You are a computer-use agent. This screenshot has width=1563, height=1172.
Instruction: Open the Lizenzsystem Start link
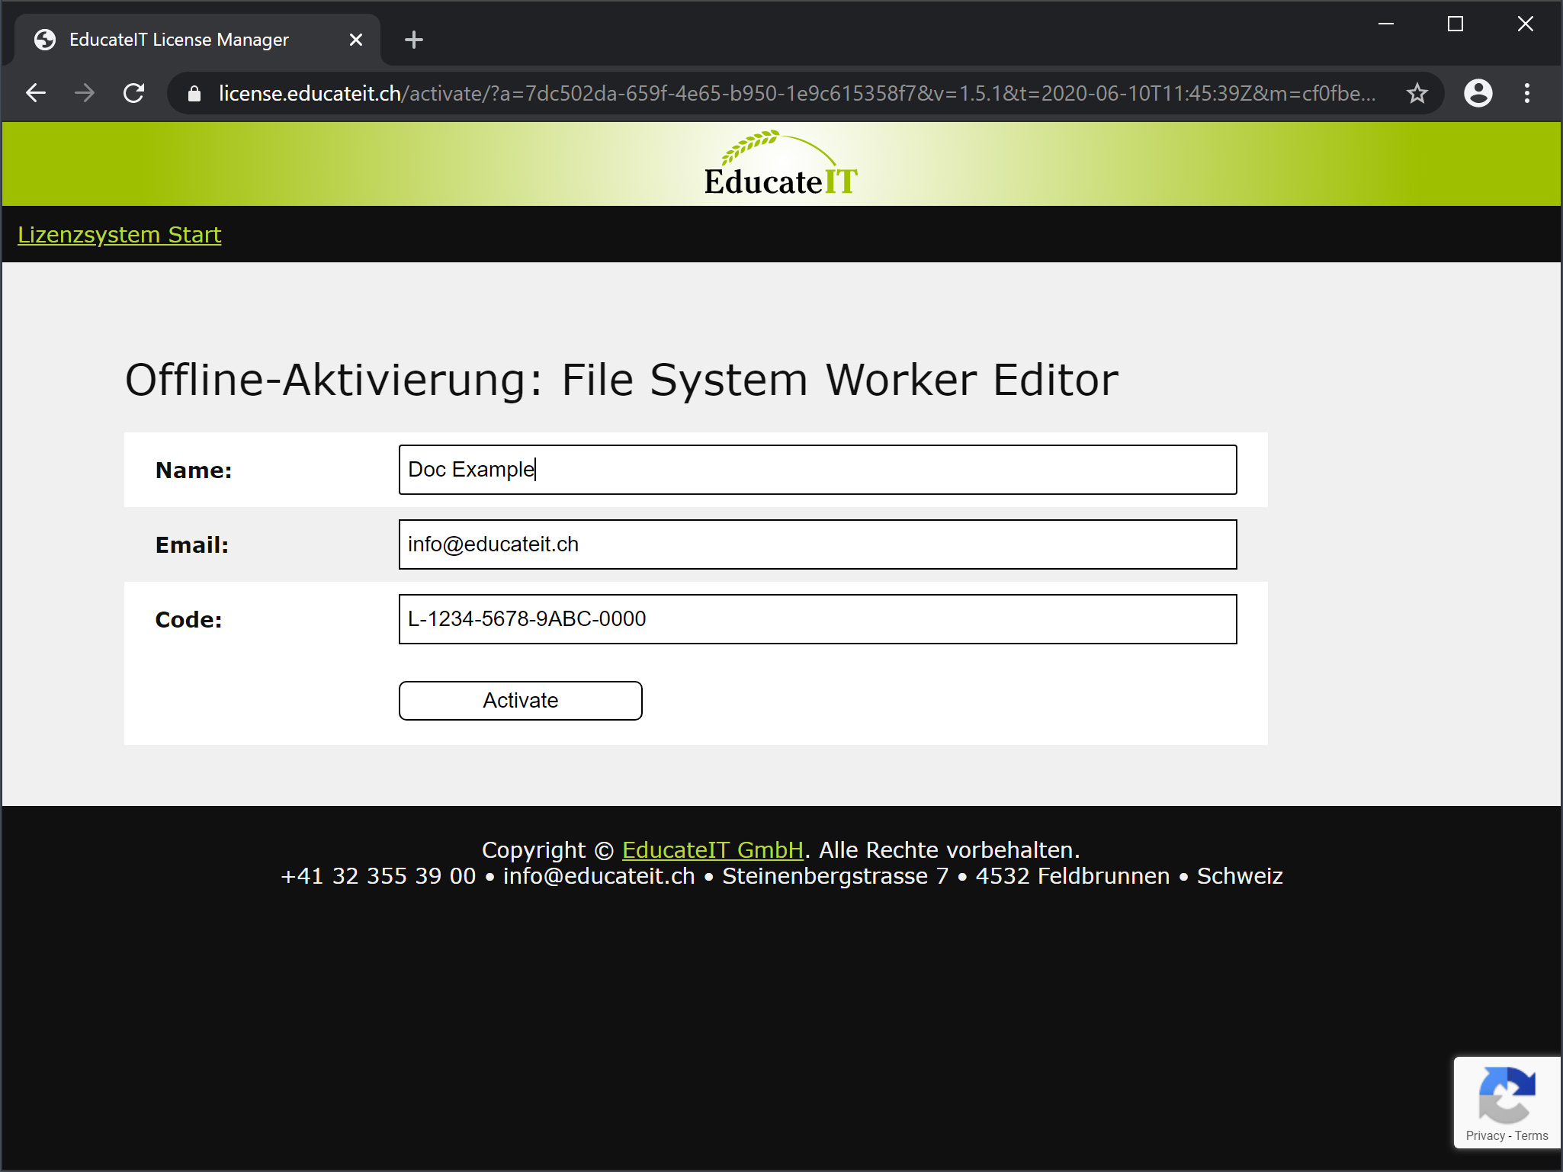tap(120, 235)
